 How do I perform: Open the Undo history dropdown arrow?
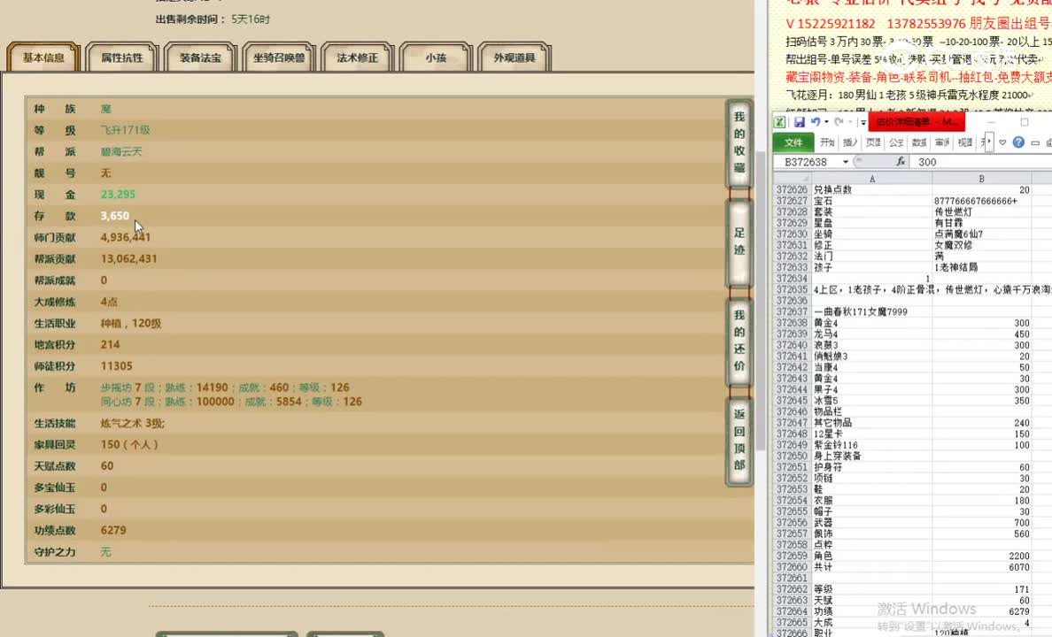coord(826,121)
